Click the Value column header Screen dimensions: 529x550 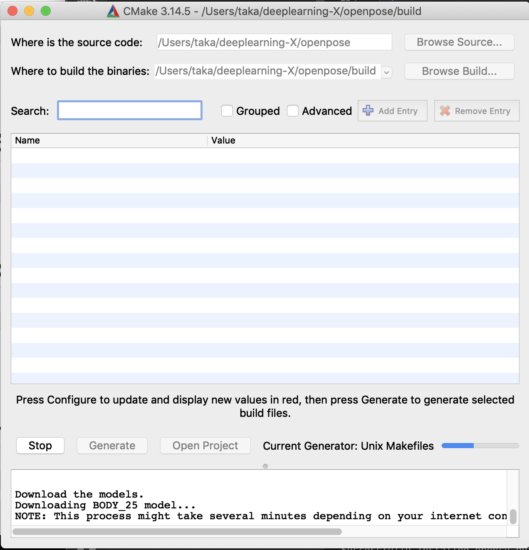pyautogui.click(x=363, y=141)
